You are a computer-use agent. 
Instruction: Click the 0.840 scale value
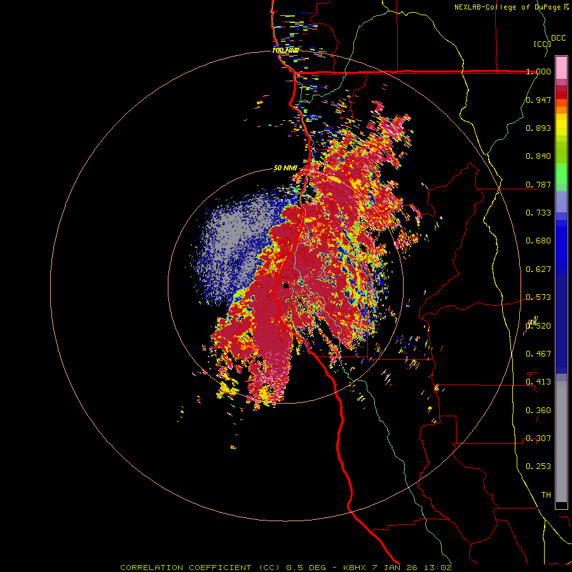pos(538,156)
